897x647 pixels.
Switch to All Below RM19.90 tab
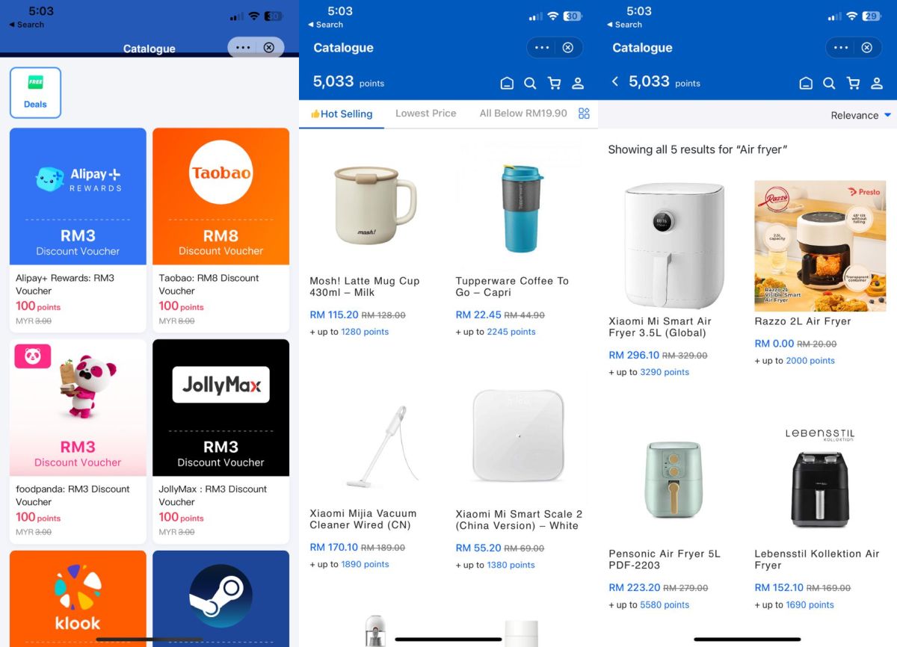pyautogui.click(x=523, y=114)
